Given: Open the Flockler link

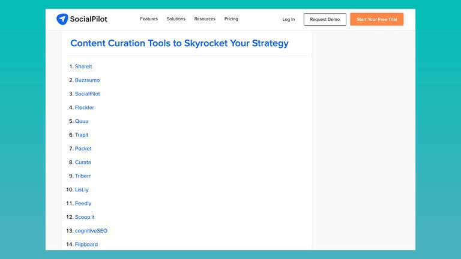Looking at the screenshot, I should click(x=85, y=107).
